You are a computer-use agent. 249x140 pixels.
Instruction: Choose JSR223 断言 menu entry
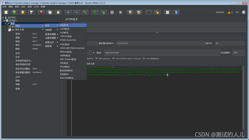pyautogui.click(x=73, y=36)
